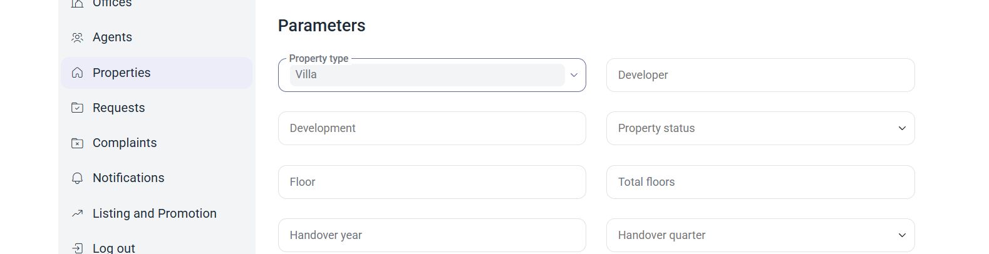989x254 pixels.
Task: Click the Handover year field
Action: 432,235
